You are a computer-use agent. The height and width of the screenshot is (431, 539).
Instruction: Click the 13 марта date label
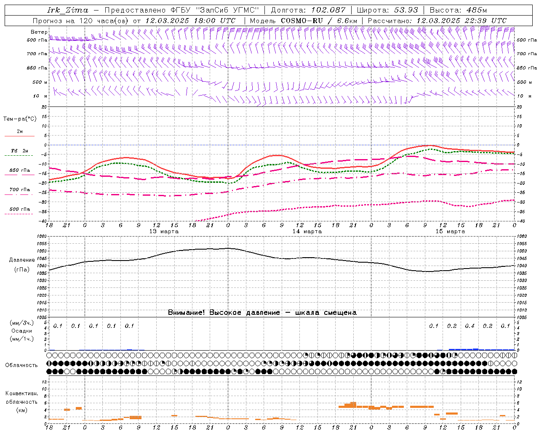(x=164, y=231)
